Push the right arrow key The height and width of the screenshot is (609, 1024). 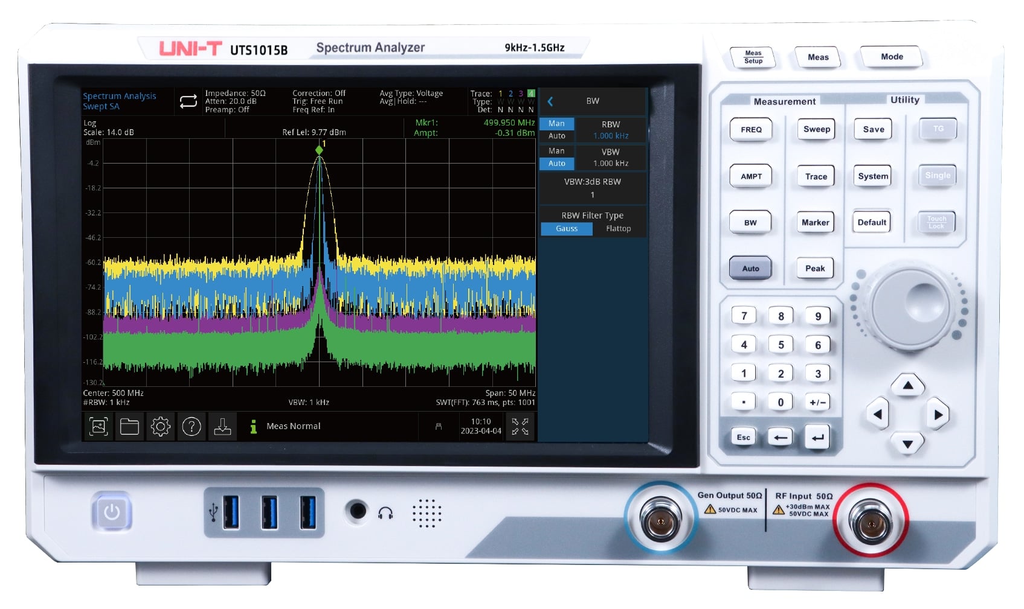coord(938,414)
